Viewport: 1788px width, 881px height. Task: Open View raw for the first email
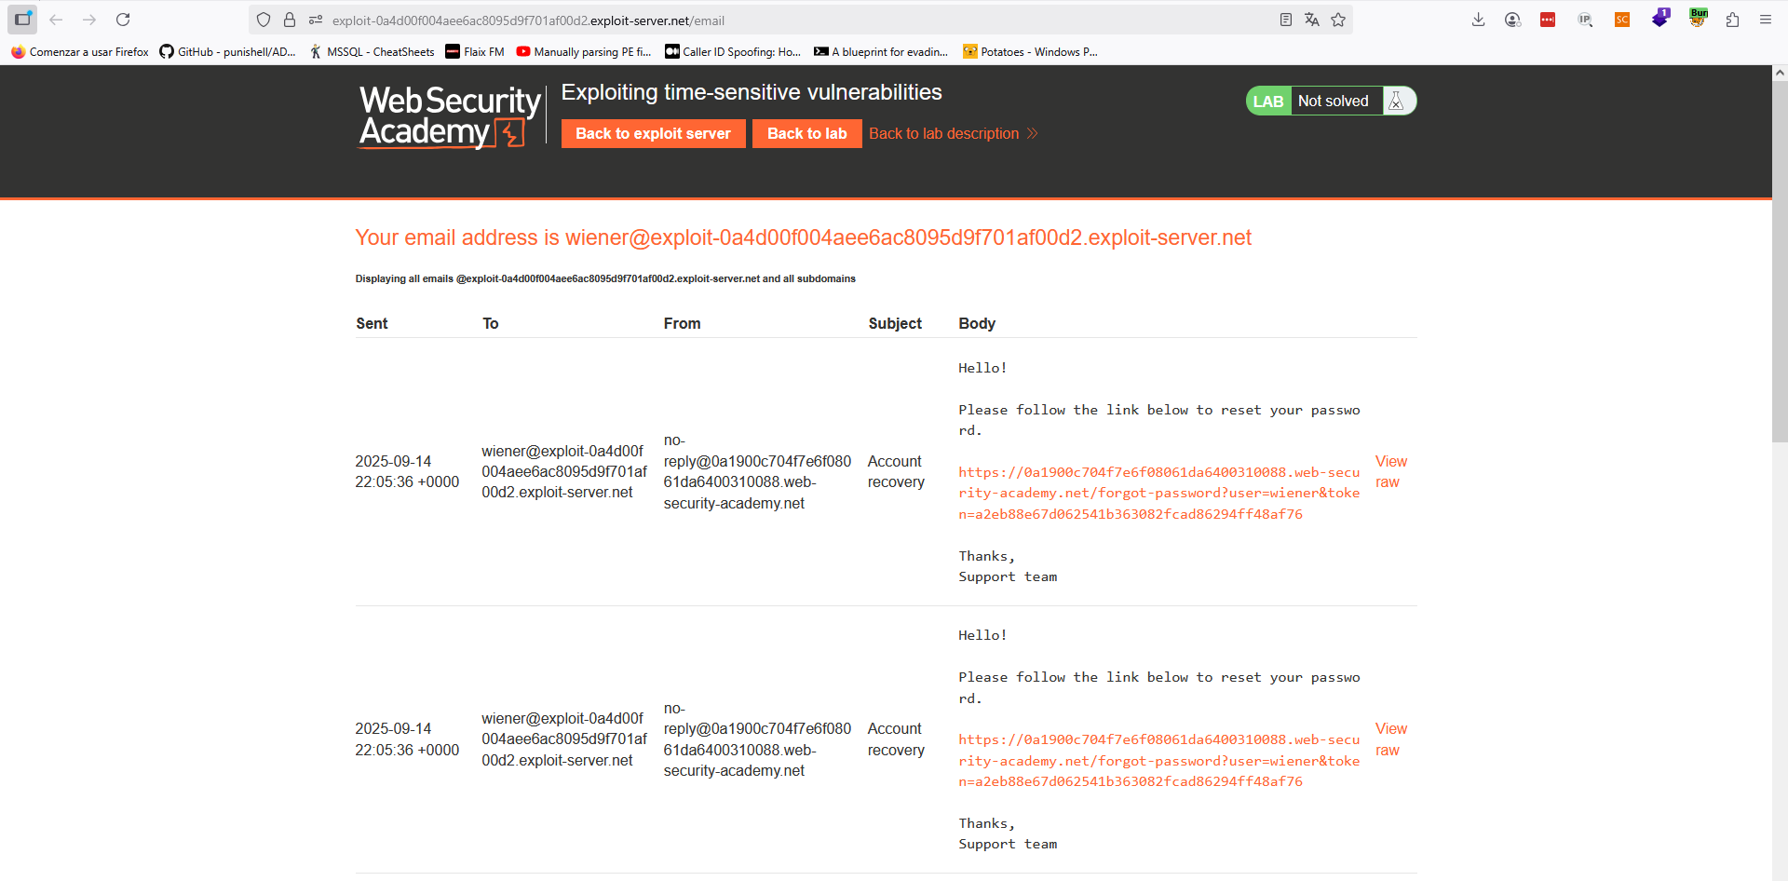tap(1390, 471)
